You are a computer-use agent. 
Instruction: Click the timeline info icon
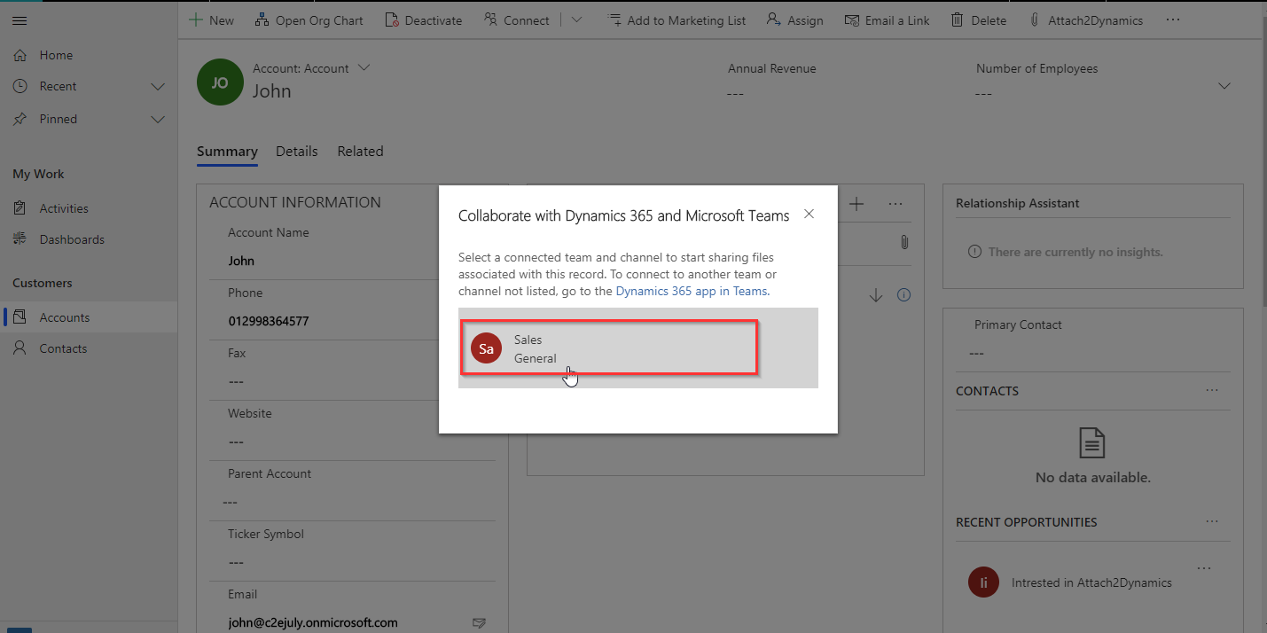point(903,295)
